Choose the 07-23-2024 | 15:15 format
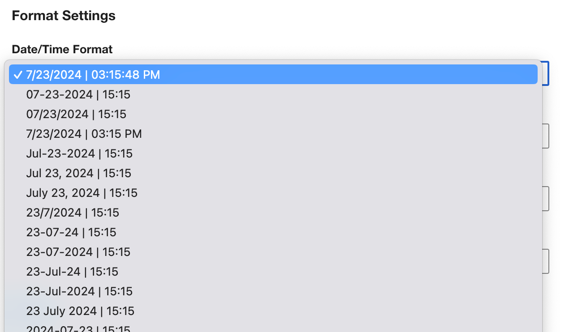 78,94
